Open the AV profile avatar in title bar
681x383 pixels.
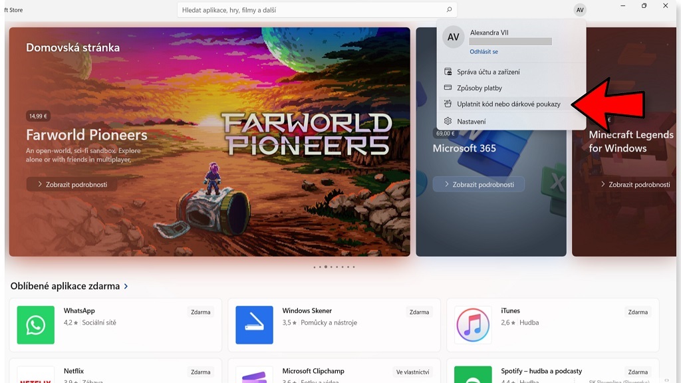click(580, 10)
